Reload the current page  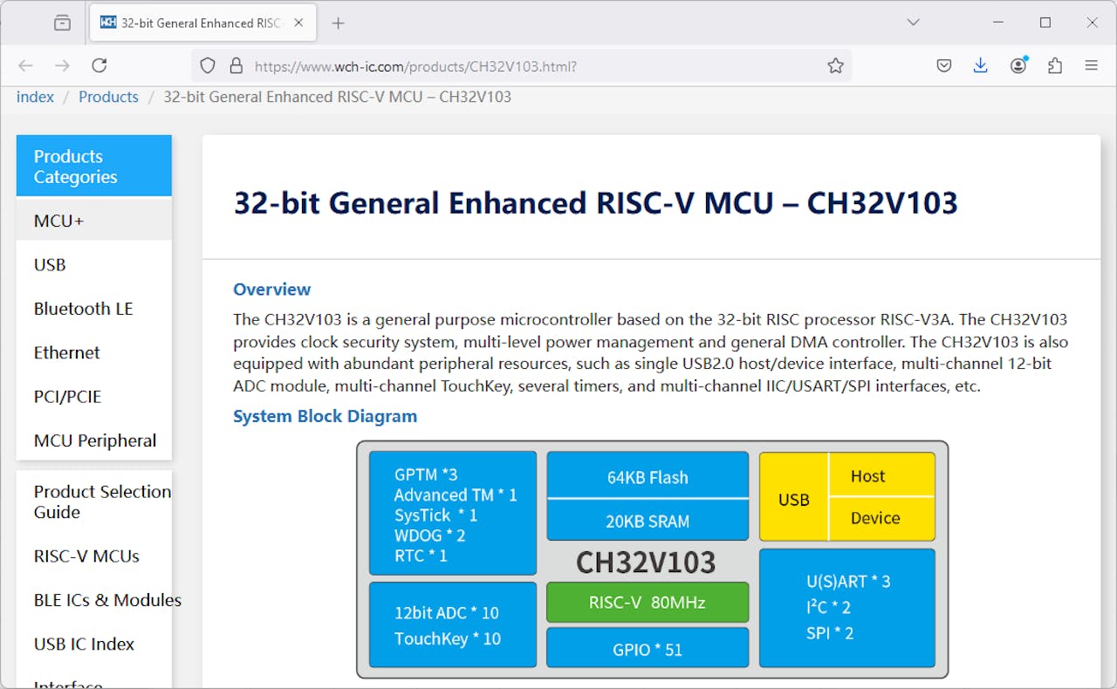[99, 65]
